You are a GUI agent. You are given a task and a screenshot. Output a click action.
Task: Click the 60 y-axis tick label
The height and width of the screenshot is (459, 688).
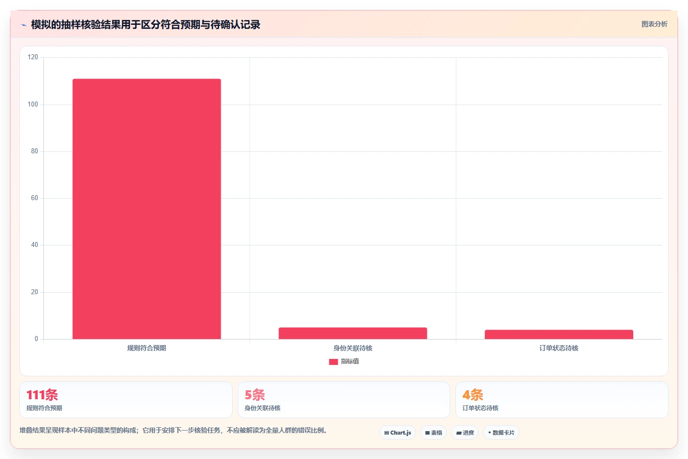click(x=34, y=198)
